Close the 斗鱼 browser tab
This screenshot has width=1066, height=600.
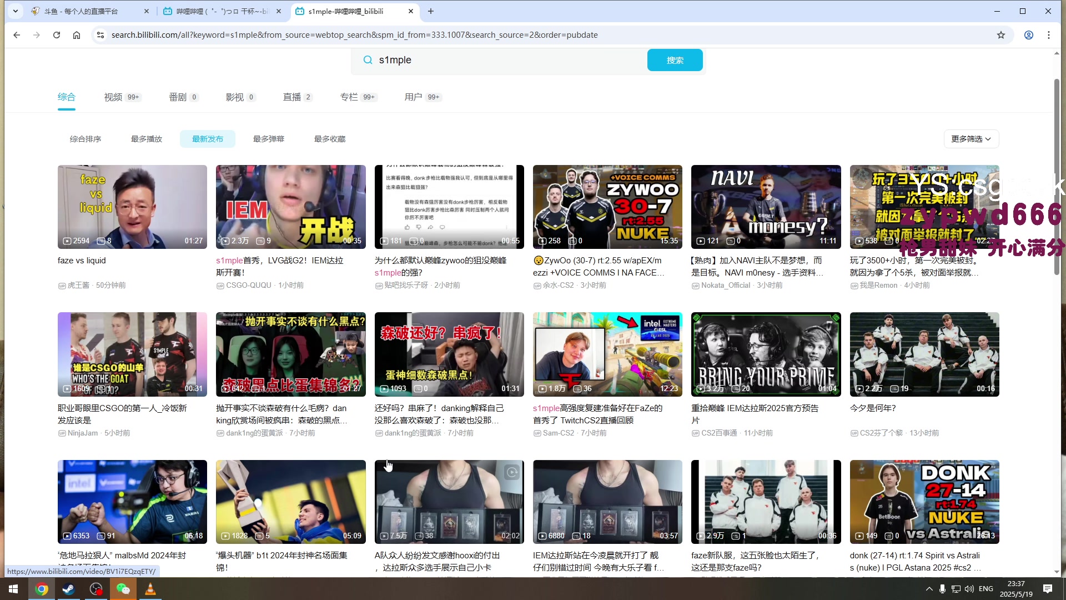tap(146, 11)
